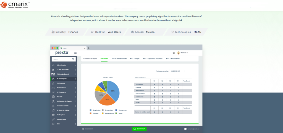Click the Mis Productos icon

pyautogui.click(x=53, y=88)
